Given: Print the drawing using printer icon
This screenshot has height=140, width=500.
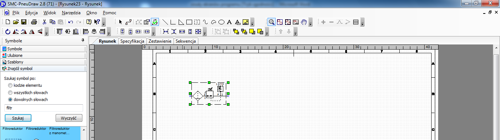Looking at the screenshot, I should [34, 22].
